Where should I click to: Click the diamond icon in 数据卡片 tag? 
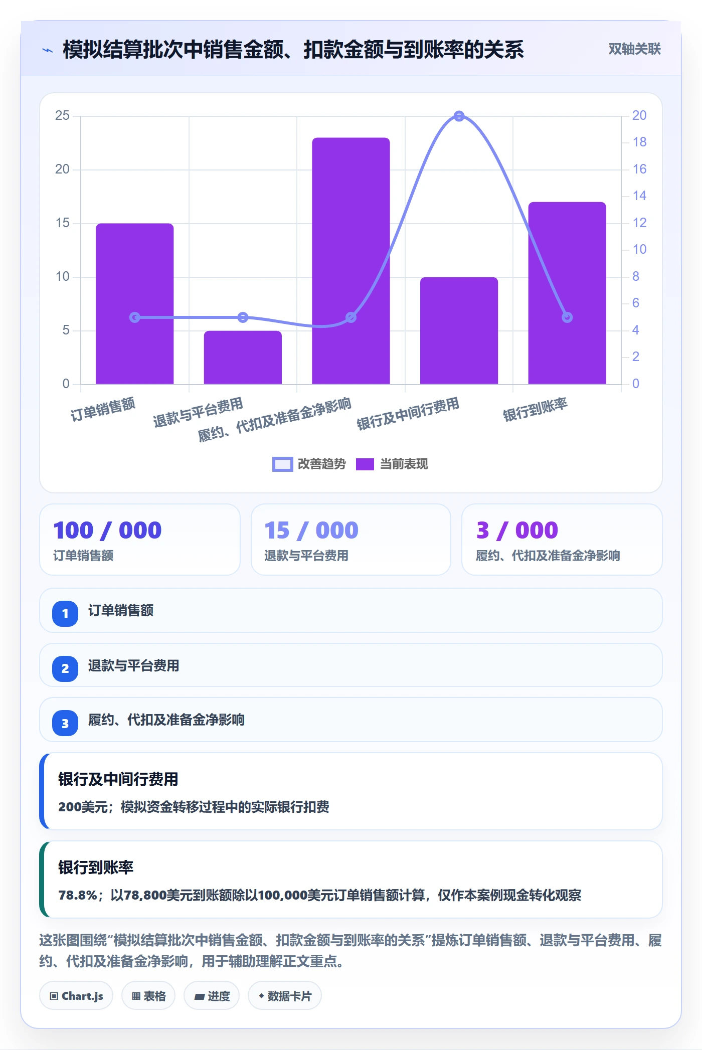261,996
